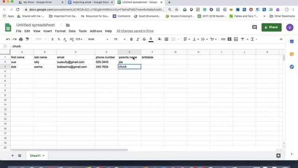298x168 pixels.
Task: Open Tasks in the side panel
Action: click(292, 67)
